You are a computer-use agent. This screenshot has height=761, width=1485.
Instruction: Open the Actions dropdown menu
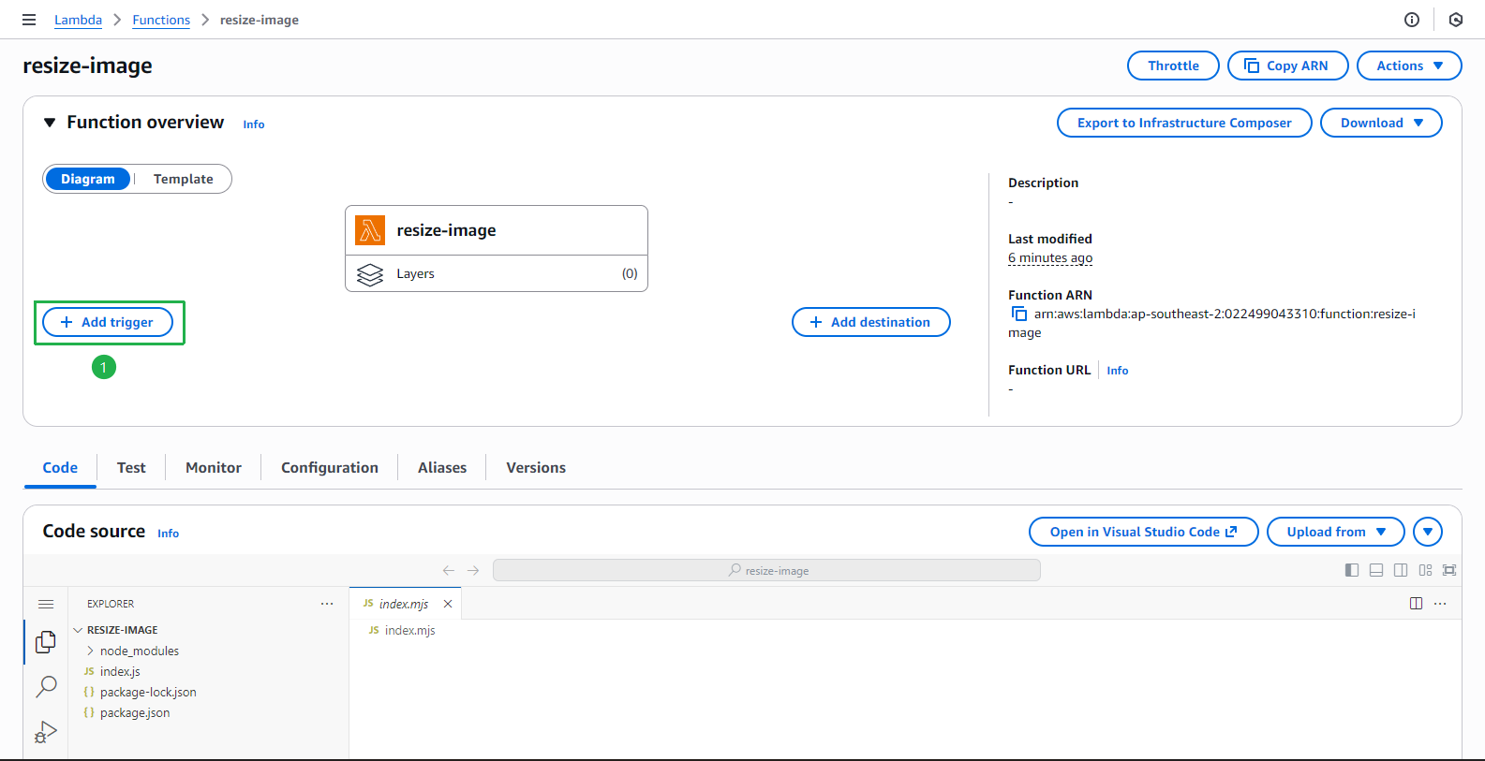click(x=1409, y=66)
